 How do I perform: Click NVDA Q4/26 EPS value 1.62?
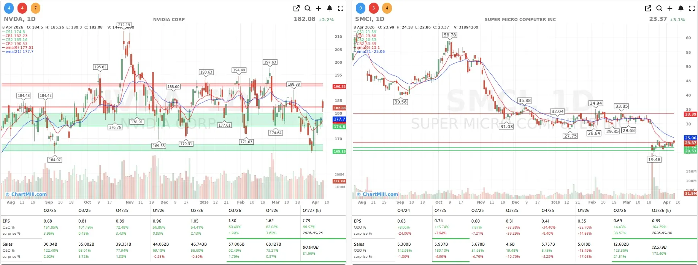[x=270, y=221]
